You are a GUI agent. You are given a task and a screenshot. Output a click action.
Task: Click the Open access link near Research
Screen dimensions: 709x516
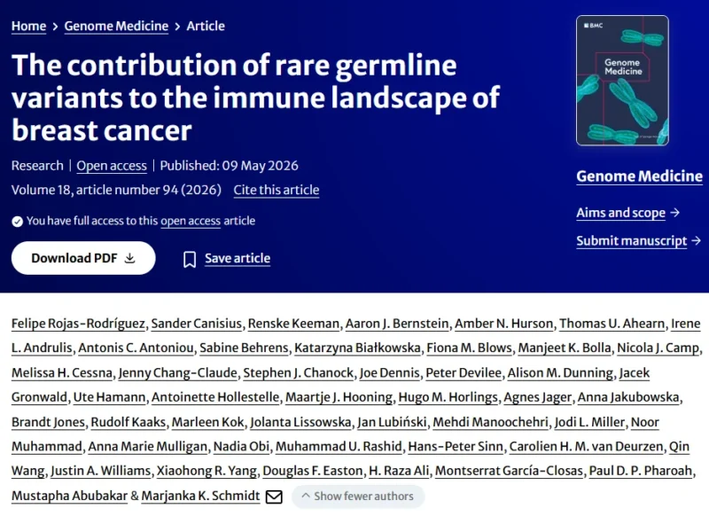(x=112, y=166)
